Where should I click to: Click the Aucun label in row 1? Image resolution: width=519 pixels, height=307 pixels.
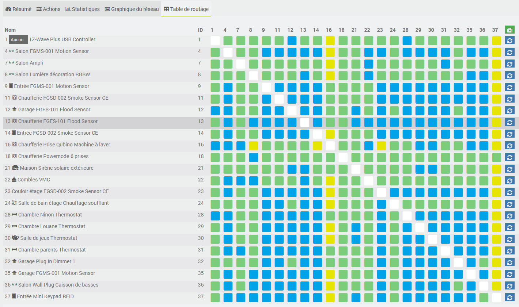(x=18, y=39)
